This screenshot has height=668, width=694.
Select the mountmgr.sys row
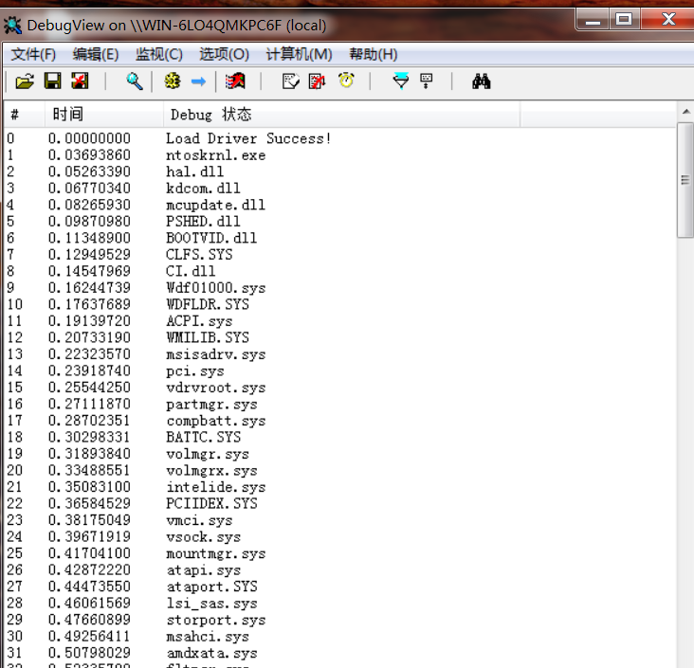340,553
